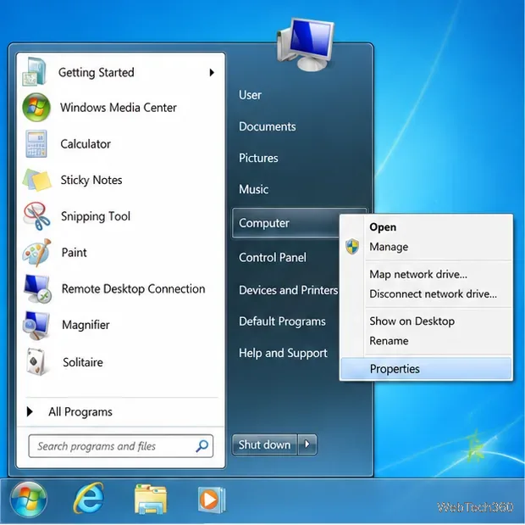This screenshot has height=525, width=525.
Task: Expand the Getting Started submenu arrow
Action: click(212, 72)
